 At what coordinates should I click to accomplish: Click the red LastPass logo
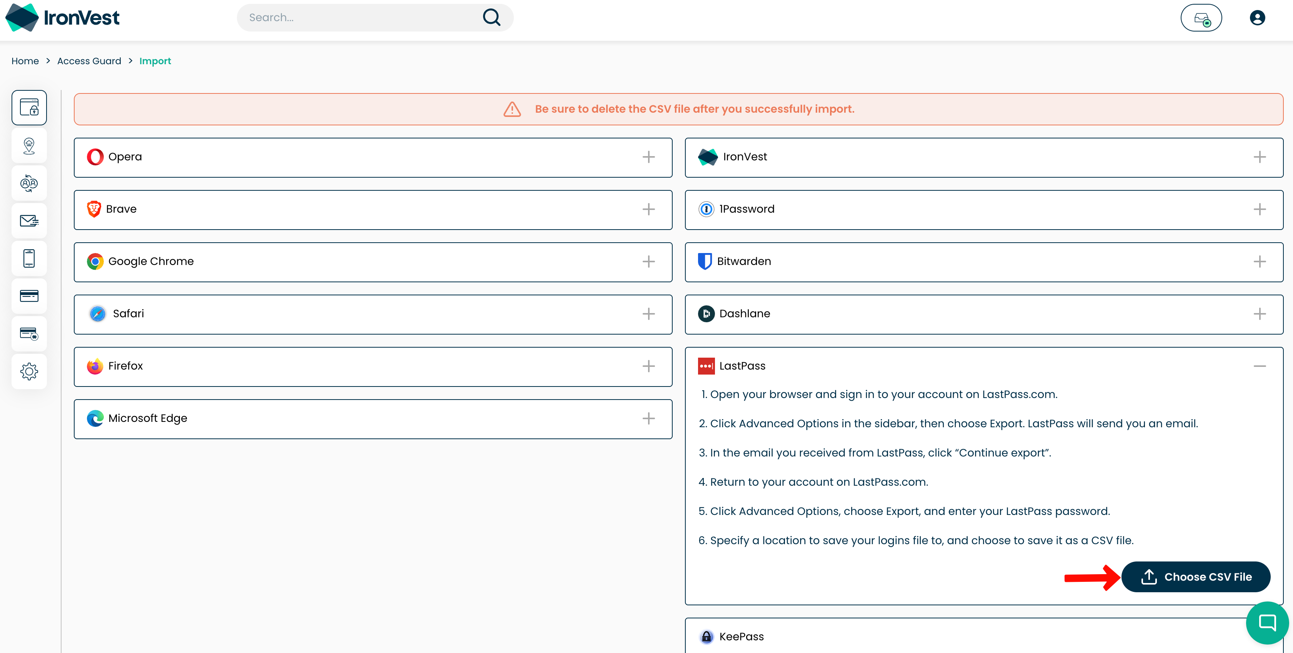tap(706, 366)
